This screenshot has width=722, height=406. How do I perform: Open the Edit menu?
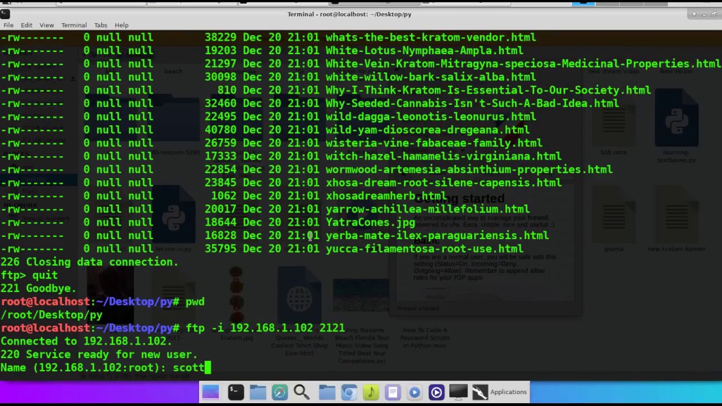(x=27, y=25)
